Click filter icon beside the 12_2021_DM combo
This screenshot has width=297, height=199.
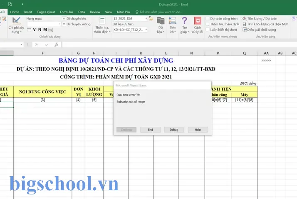151,19
